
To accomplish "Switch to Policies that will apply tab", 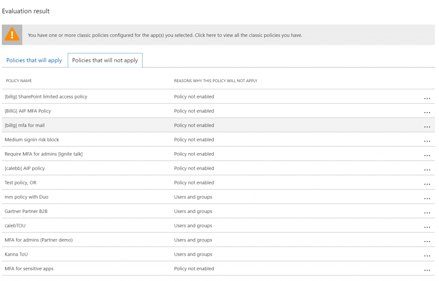I will [34, 60].
